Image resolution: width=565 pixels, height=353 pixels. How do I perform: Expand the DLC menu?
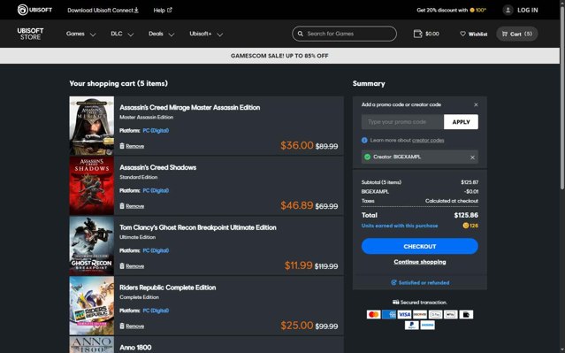click(x=122, y=34)
